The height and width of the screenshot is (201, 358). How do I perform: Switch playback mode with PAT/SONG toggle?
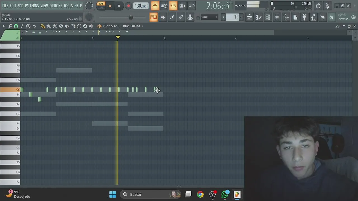click(101, 6)
